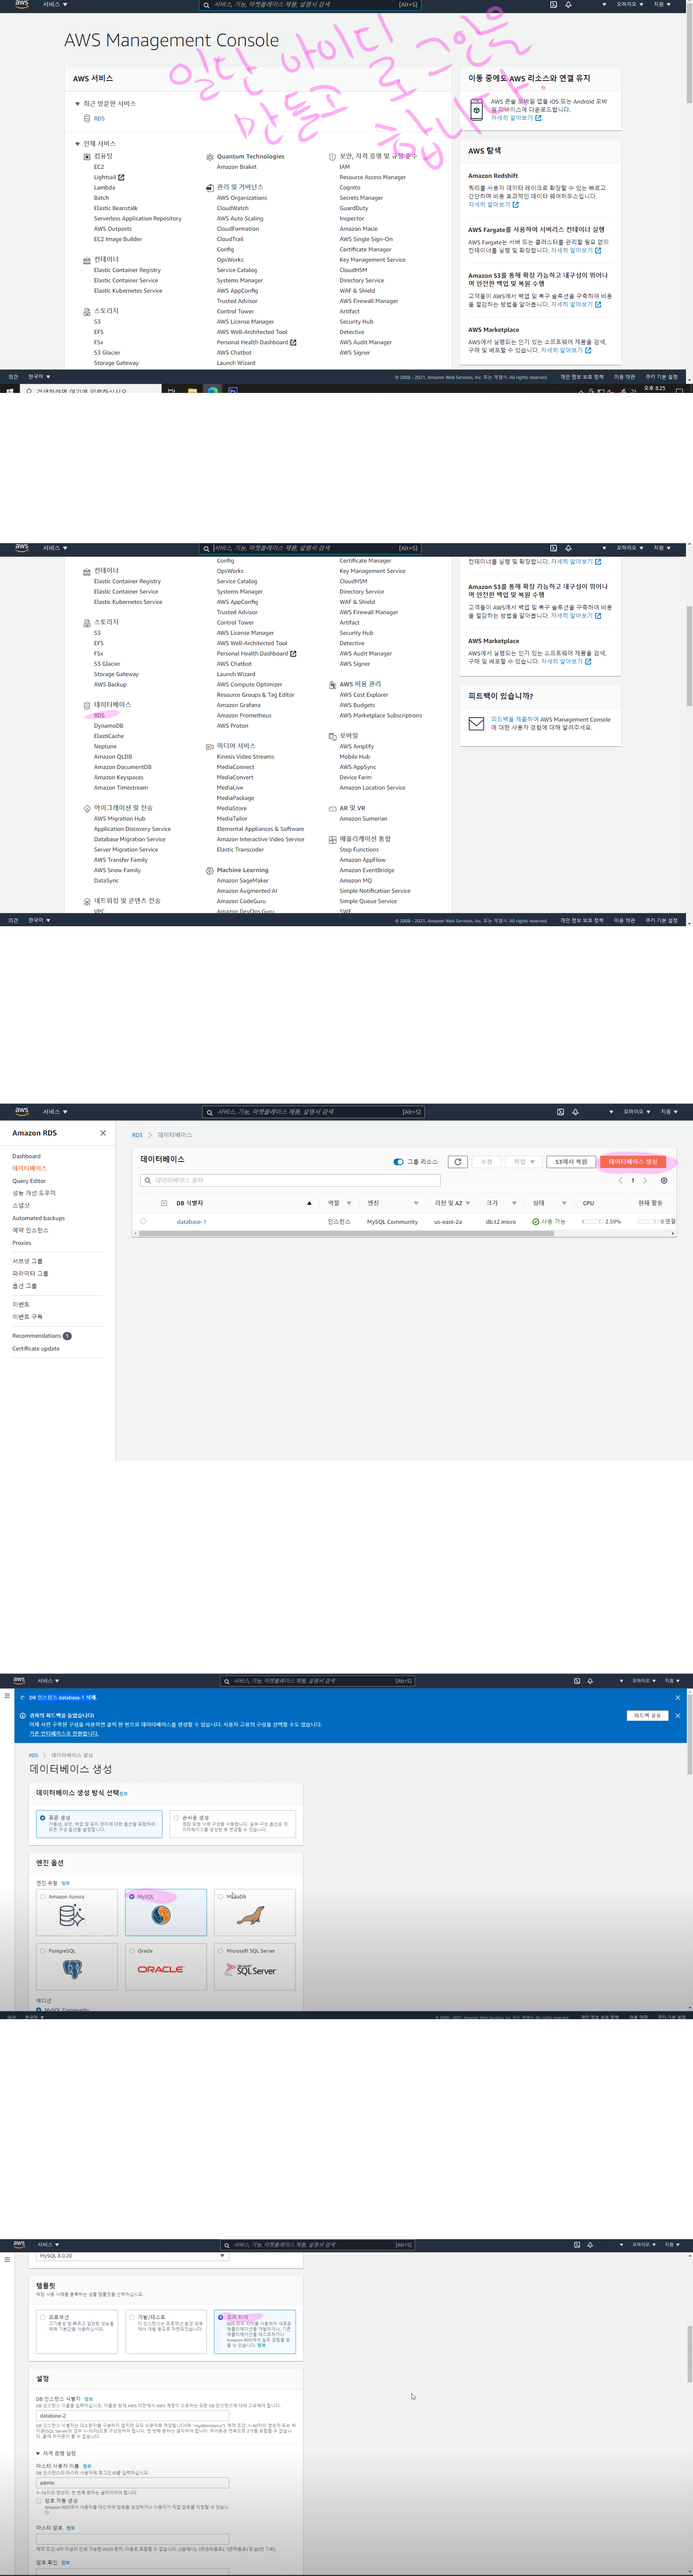693x2576 pixels.
Task: Open 파라미터 그룹 in the RDS sidebar
Action: (x=30, y=1274)
